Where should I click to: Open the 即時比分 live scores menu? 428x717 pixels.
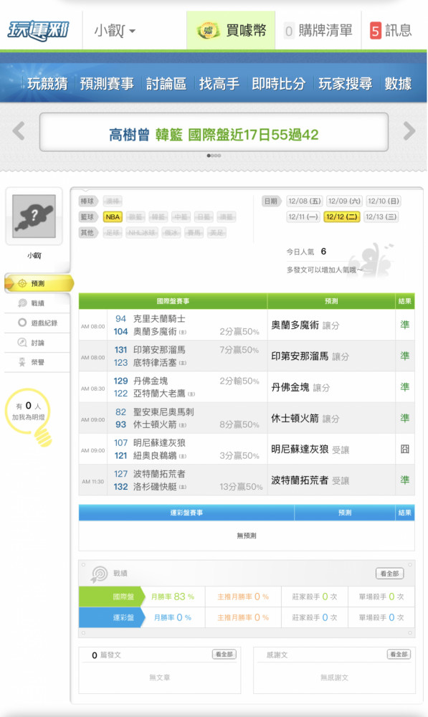click(278, 84)
